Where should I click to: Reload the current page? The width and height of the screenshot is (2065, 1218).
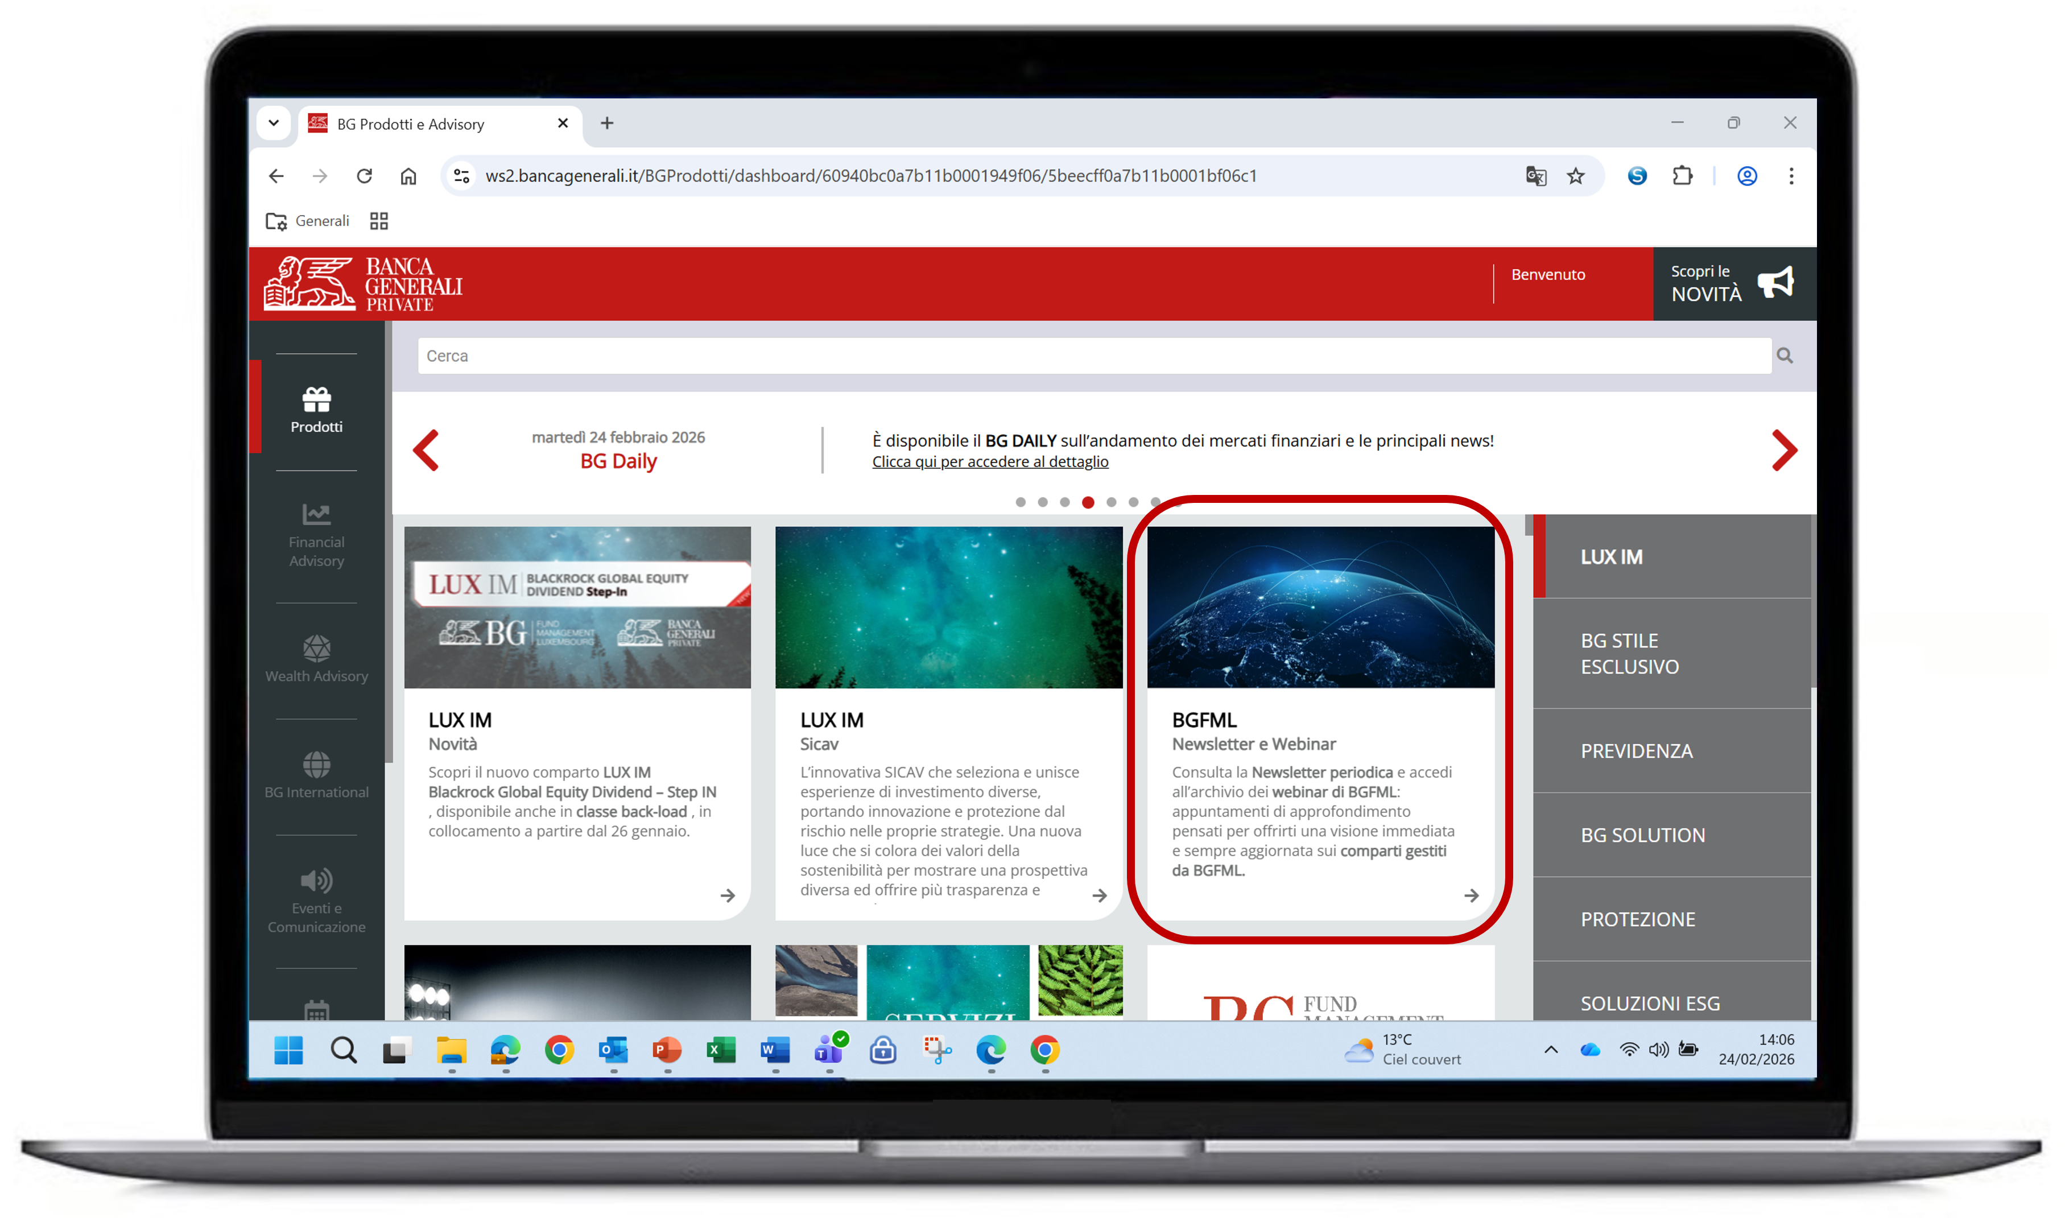pos(365,176)
